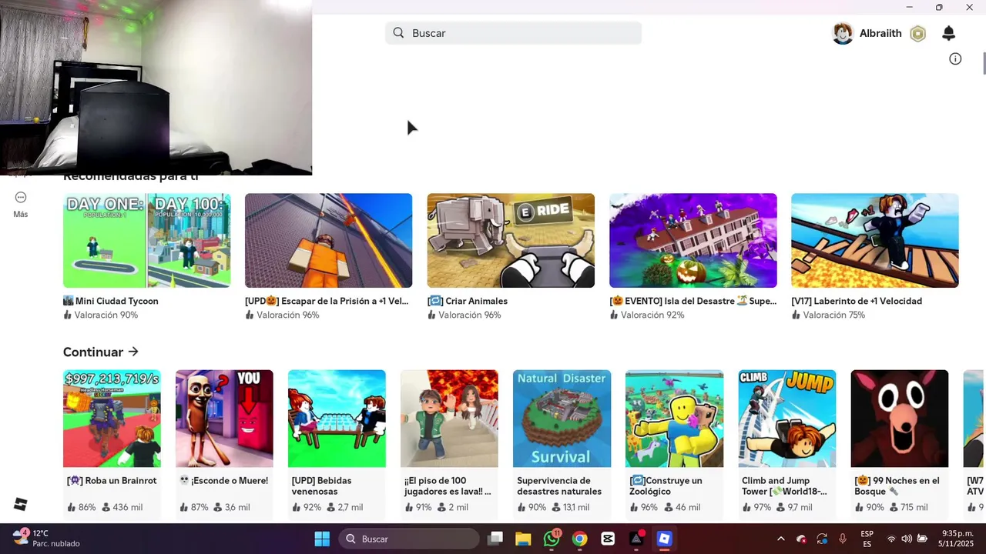
Task: Open the Continuar section arrow
Action: click(133, 352)
